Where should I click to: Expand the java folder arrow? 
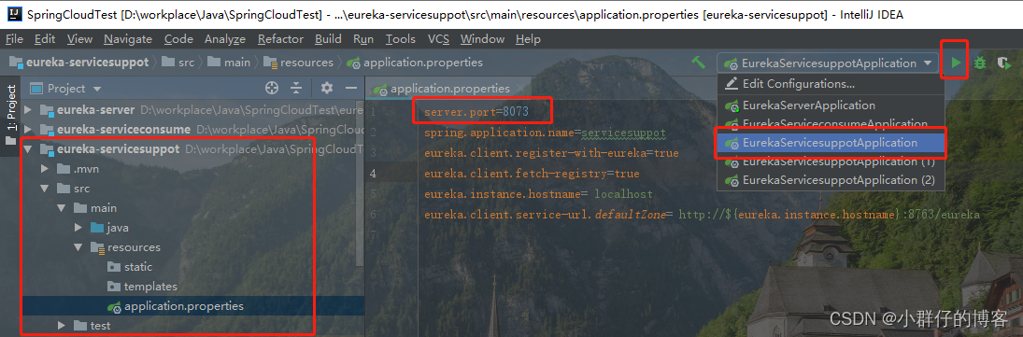coord(78,228)
